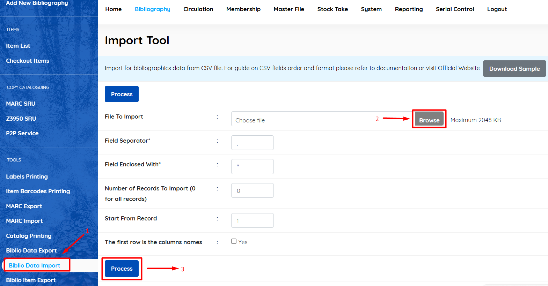Enable first row is column names checkbox
The height and width of the screenshot is (286, 548).
(x=234, y=241)
